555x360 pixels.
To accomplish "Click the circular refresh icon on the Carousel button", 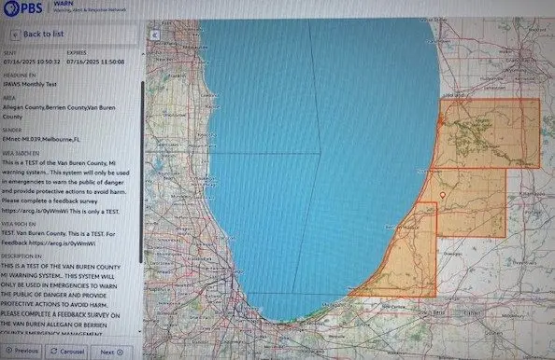I will pyautogui.click(x=54, y=352).
